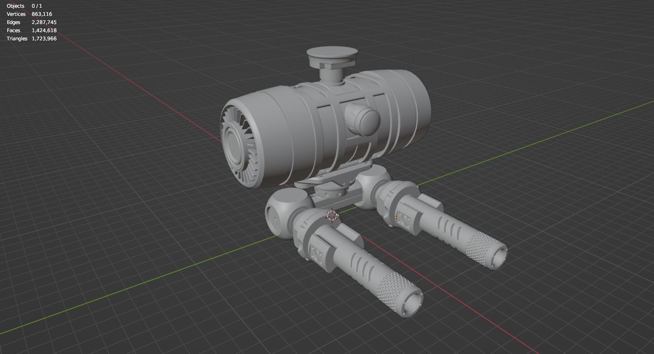654x354 pixels.
Task: Click the red-white 3D cursor
Action: [332, 215]
